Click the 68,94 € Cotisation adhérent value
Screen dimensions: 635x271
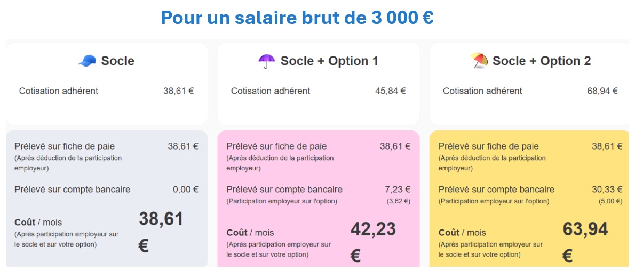point(602,91)
